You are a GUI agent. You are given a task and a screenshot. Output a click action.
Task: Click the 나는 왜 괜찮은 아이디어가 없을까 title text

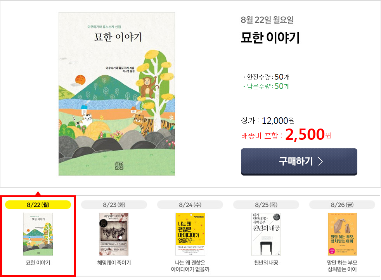190,266
